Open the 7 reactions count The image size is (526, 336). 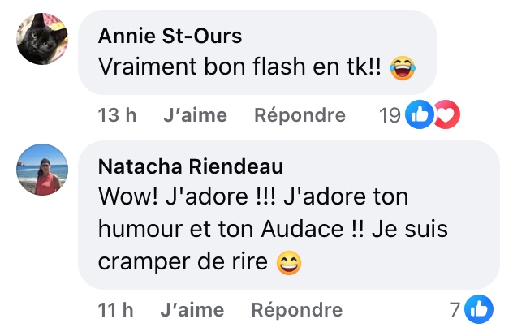455,310
